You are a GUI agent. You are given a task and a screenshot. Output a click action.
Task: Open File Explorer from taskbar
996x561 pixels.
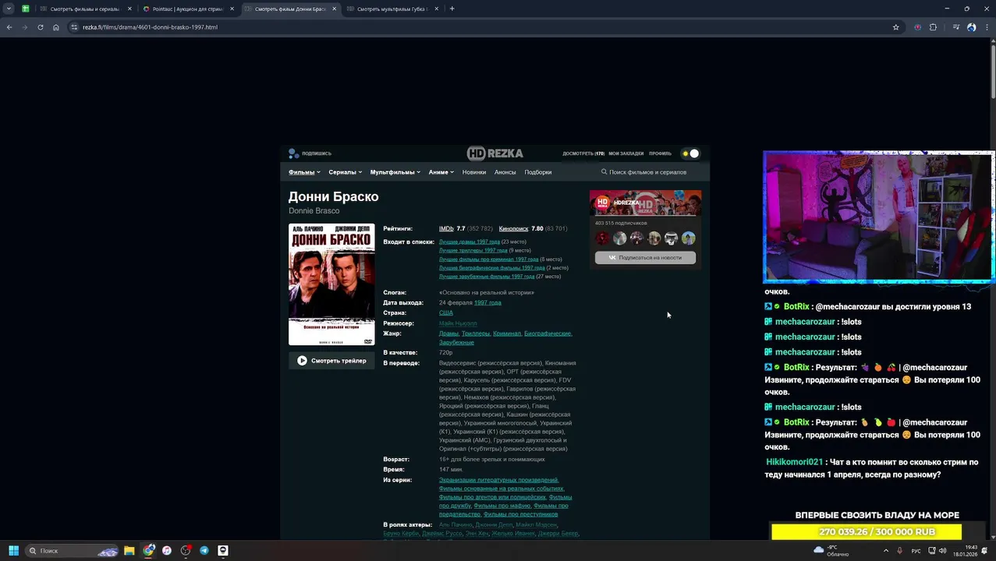tap(129, 550)
